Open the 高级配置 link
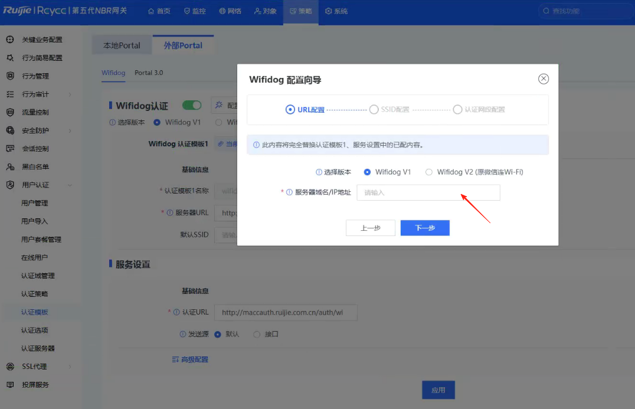 (x=190, y=359)
